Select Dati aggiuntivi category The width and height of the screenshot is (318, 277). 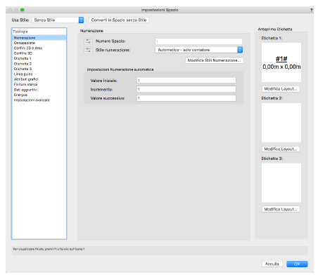tap(39, 90)
